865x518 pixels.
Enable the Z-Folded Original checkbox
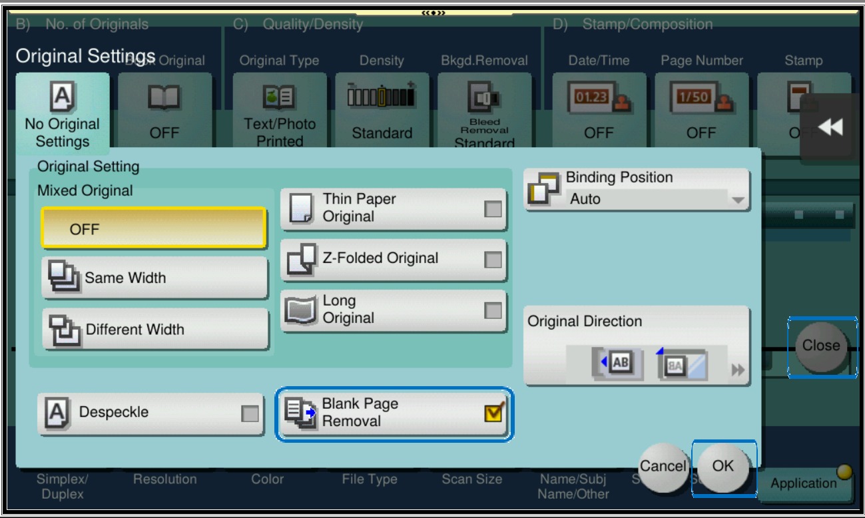tap(493, 260)
